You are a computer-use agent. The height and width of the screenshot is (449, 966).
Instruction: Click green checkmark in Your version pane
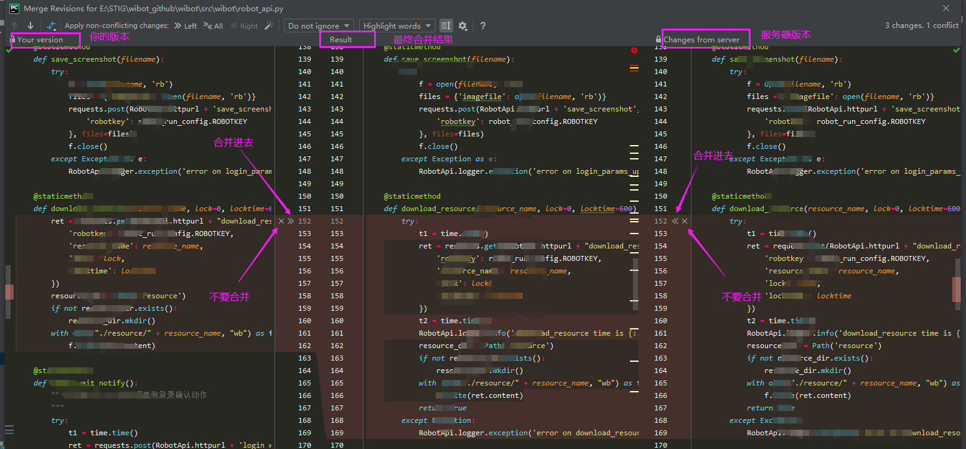[8, 50]
